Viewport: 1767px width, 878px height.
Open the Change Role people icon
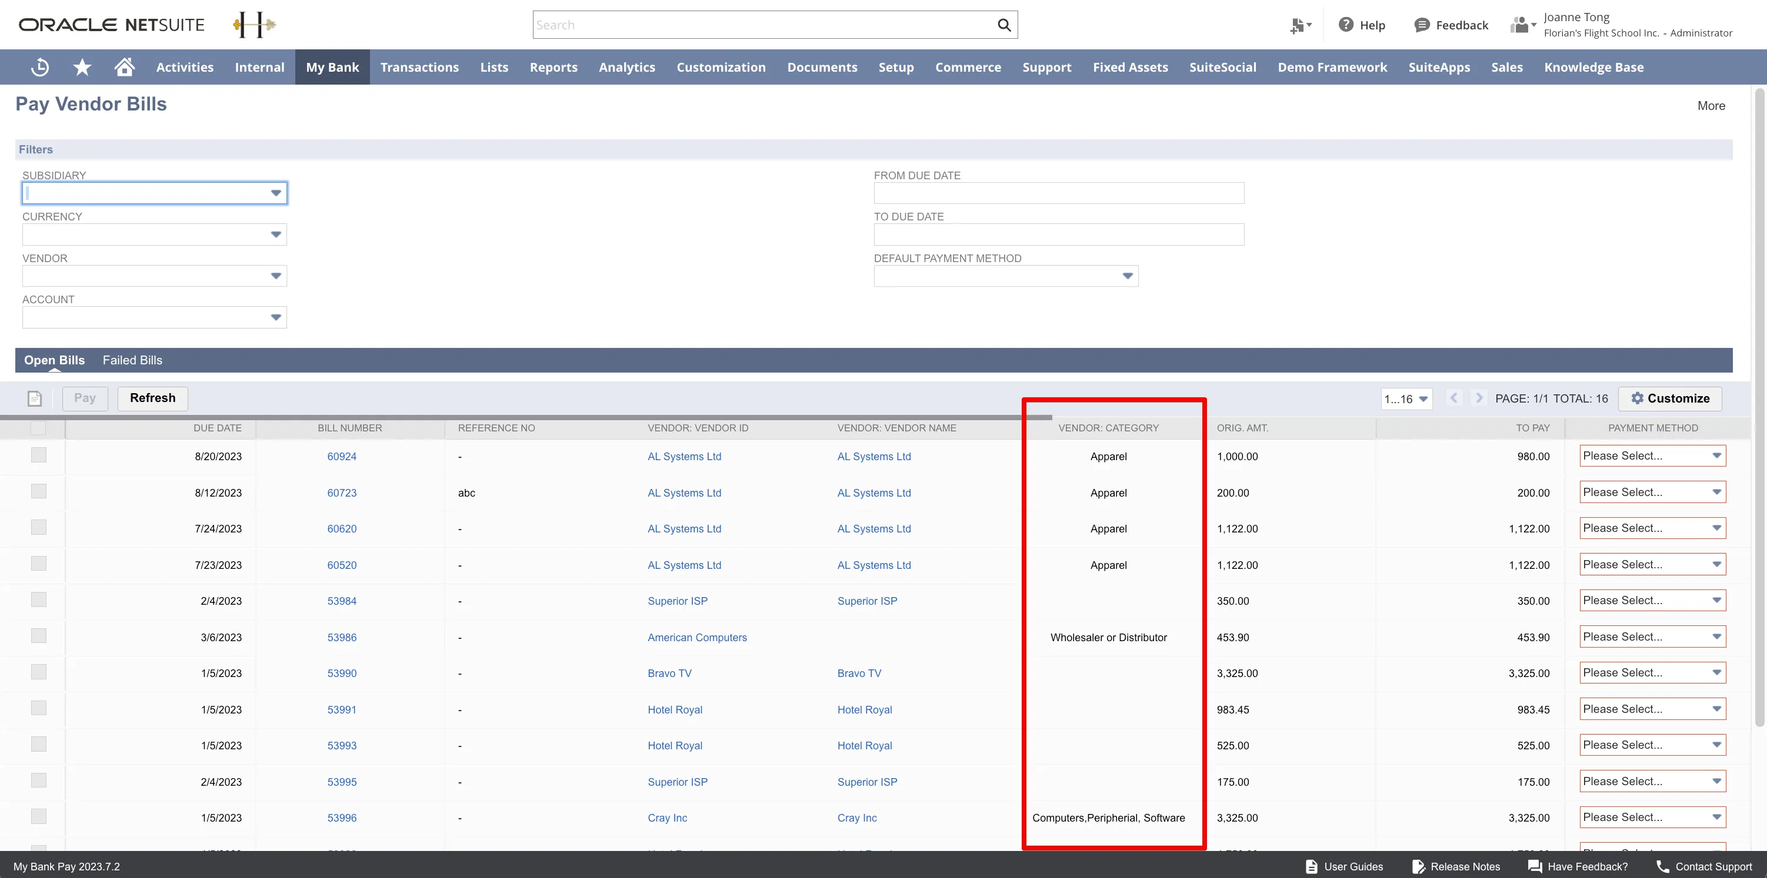(x=1523, y=25)
